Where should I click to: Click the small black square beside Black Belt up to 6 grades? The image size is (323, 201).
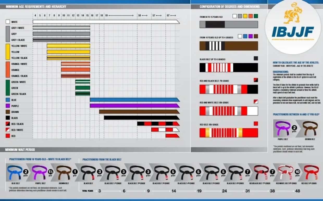pyautogui.click(x=256, y=58)
